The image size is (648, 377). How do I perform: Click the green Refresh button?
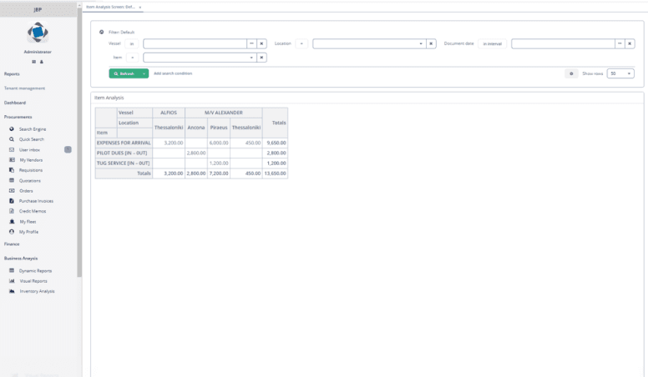(124, 73)
